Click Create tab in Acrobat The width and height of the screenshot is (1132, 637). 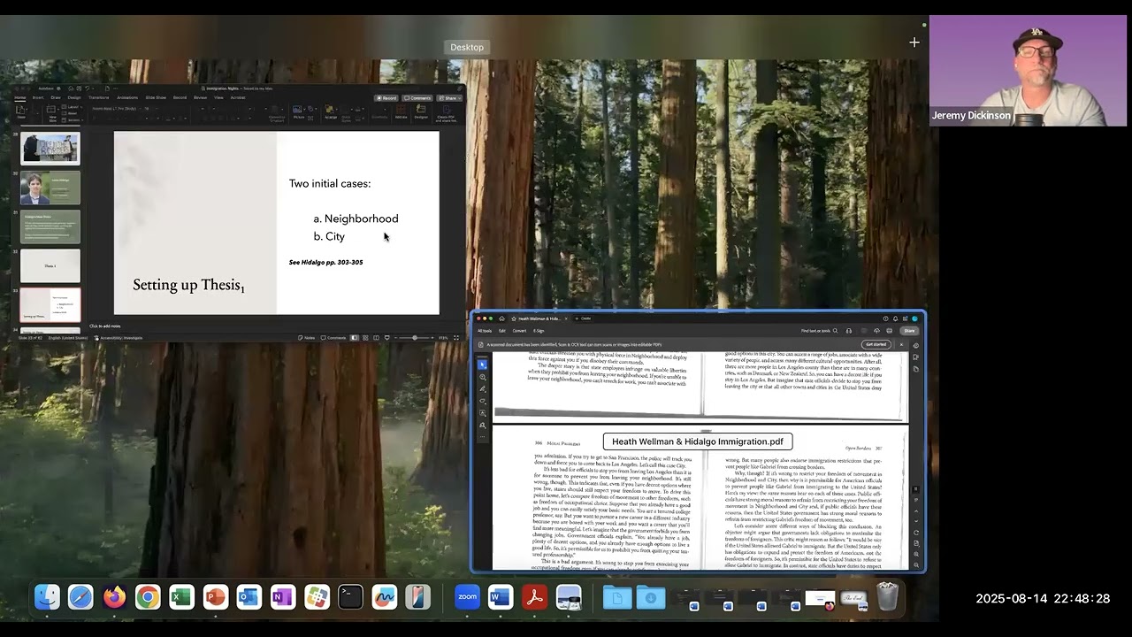[x=585, y=318]
